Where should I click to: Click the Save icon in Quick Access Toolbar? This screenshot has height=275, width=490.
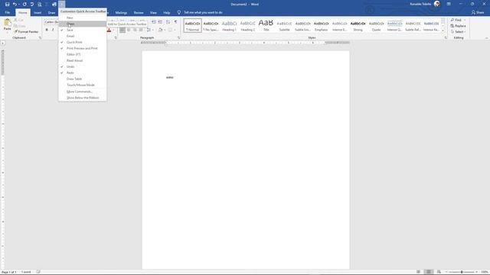point(7,5)
